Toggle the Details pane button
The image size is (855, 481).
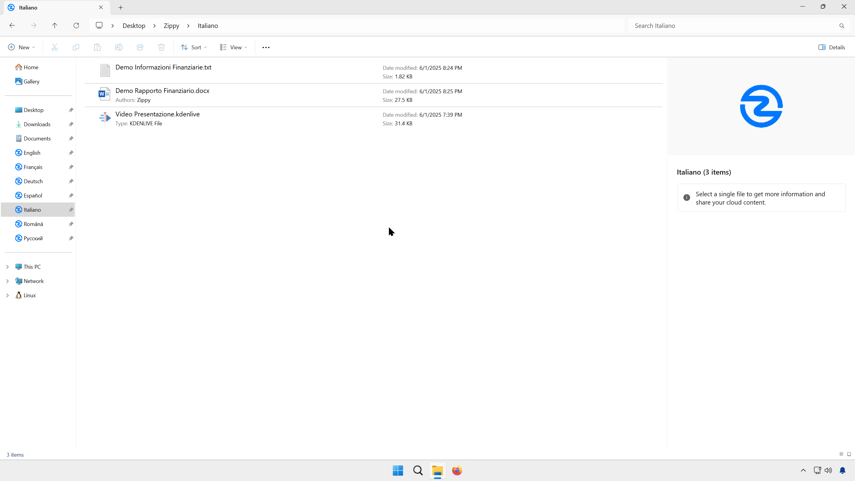(x=832, y=48)
